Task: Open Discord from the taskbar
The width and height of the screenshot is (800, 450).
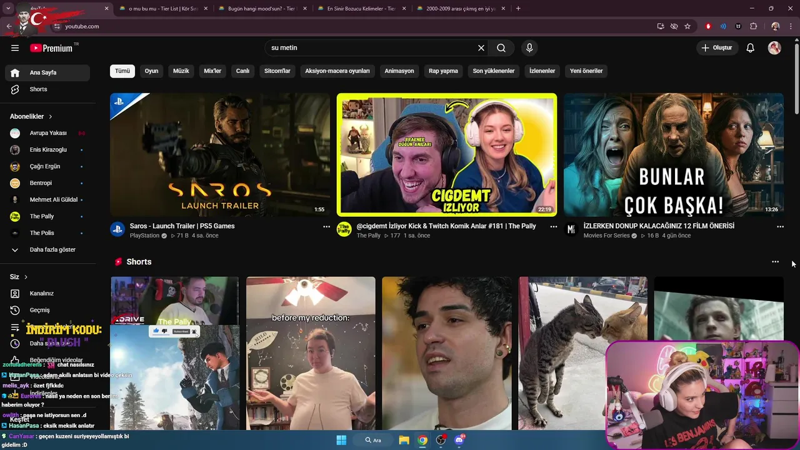Action: coord(460,440)
